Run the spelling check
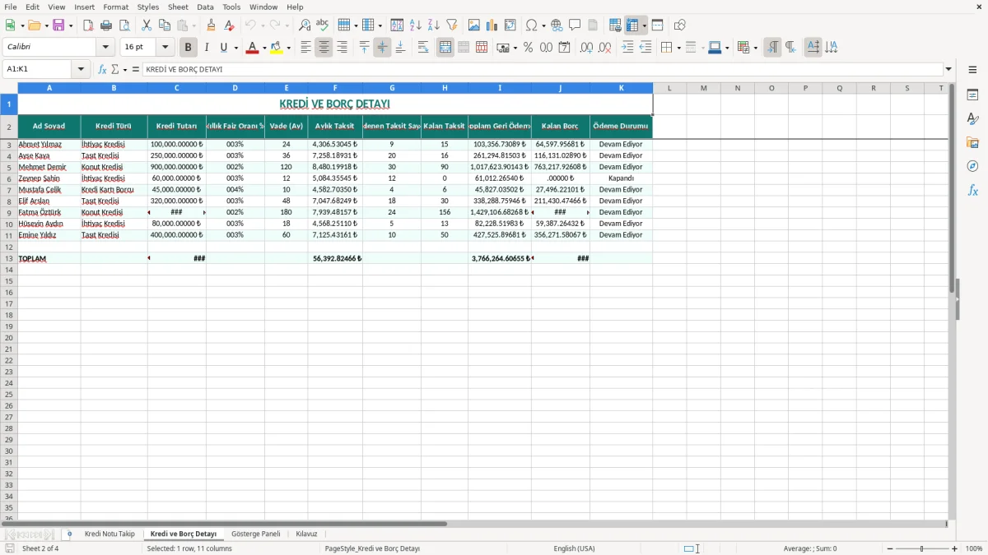Screen dimensions: 988x555 (323, 25)
